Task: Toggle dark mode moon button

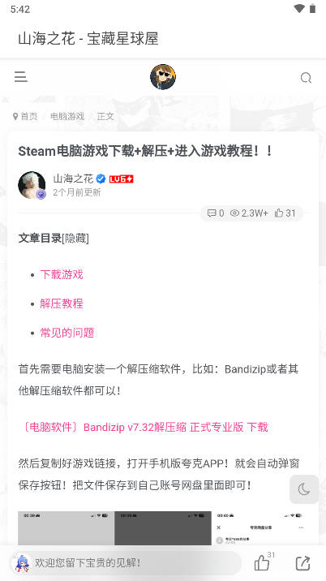Action: 304,489
